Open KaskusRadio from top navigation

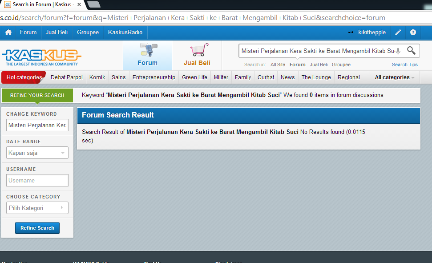coord(125,32)
